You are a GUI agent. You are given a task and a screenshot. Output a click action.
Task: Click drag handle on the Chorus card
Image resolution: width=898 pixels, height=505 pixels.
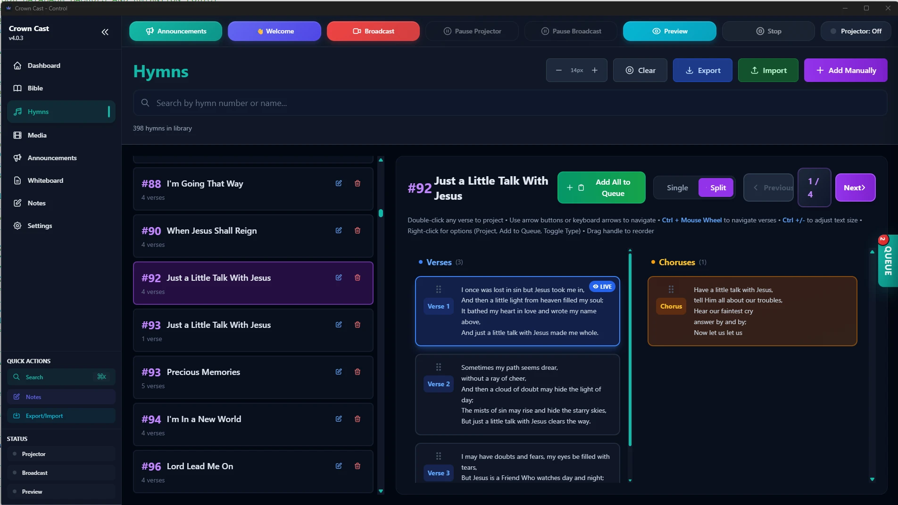tap(671, 289)
